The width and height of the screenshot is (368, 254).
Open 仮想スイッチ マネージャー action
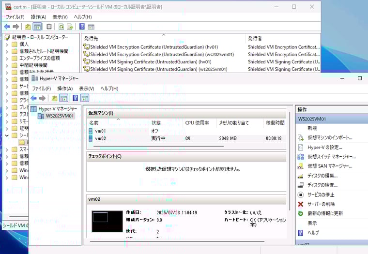pyautogui.click(x=332, y=157)
